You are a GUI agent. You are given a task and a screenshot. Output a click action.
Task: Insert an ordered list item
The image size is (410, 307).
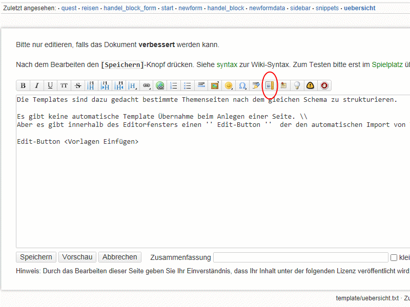pos(174,85)
